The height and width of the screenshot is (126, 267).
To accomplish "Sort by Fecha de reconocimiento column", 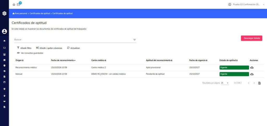I will point(63,60).
